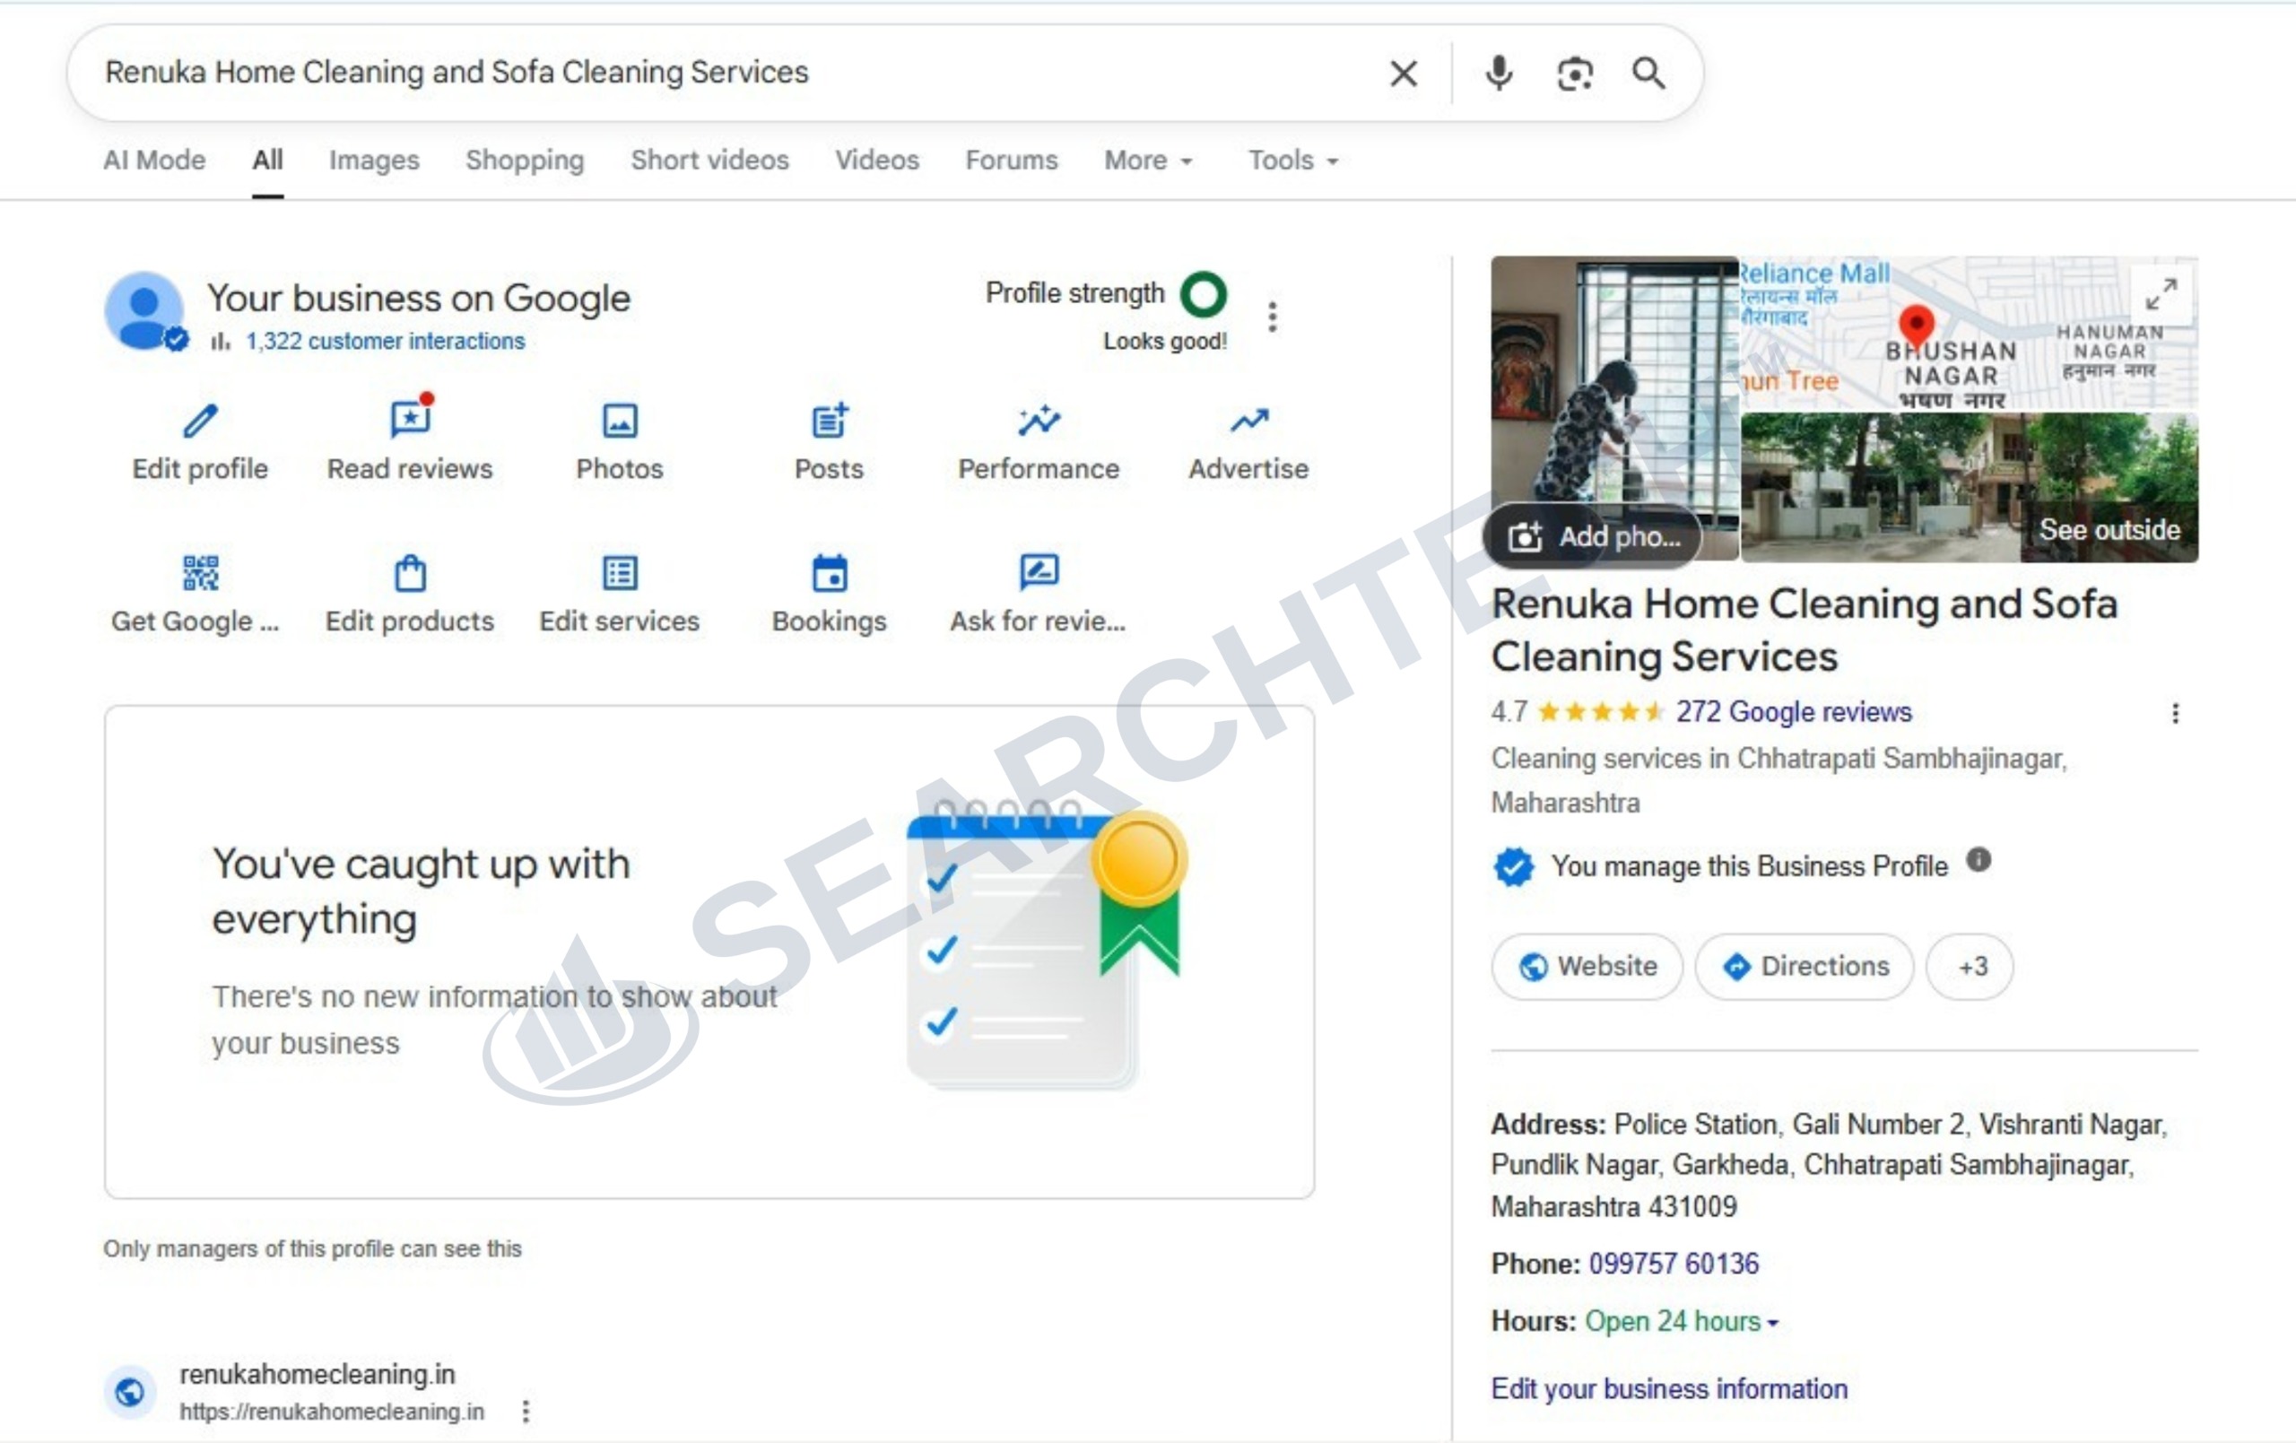This screenshot has height=1443, width=2296.
Task: Click the Website button
Action: pos(1587,967)
